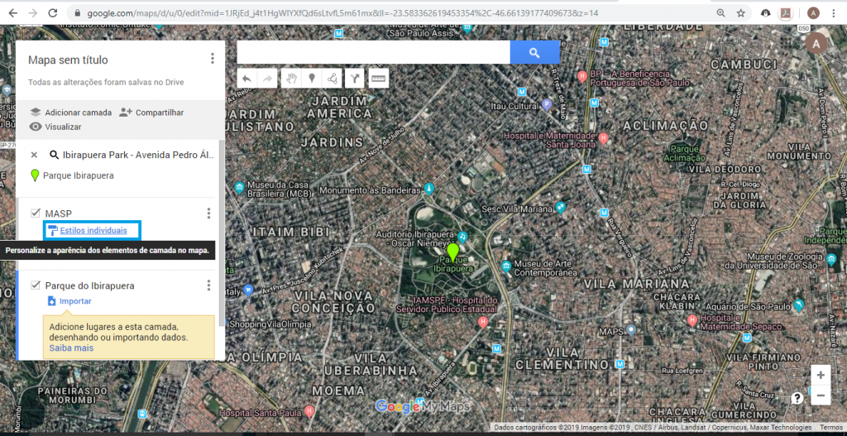The height and width of the screenshot is (436, 847).
Task: Click the Saiba mais link
Action: tap(71, 348)
